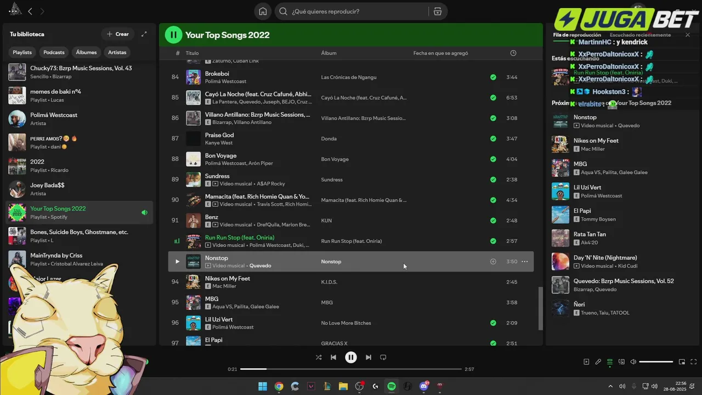Open the Browse (Explorar) icon in search bar
This screenshot has height=395, width=702.
438,12
